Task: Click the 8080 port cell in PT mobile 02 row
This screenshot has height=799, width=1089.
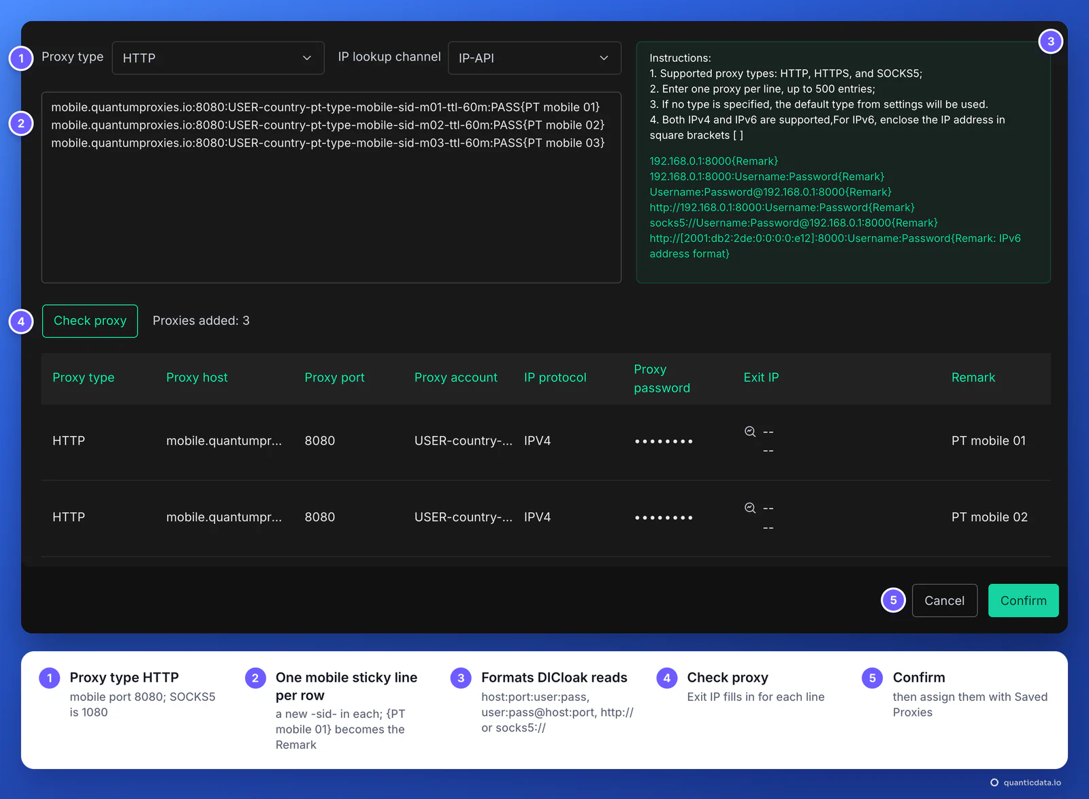Action: [320, 517]
